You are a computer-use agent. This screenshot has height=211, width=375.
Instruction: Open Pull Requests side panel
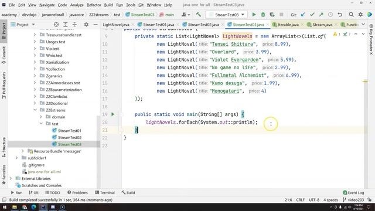[4, 85]
